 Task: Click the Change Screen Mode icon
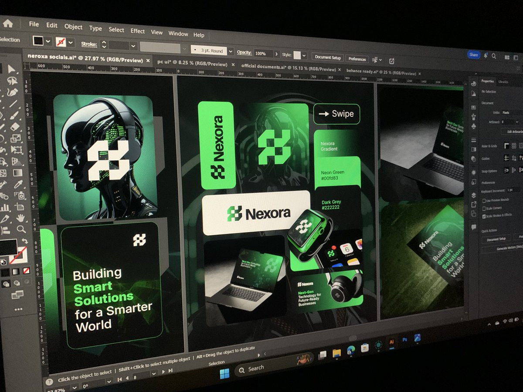(17, 295)
